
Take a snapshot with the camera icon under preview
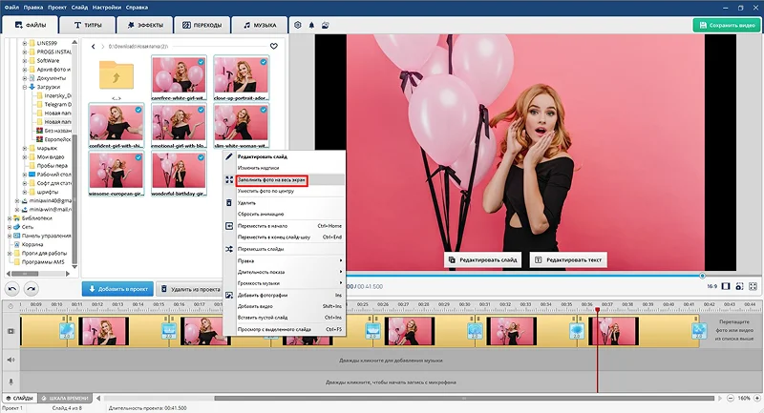click(739, 286)
